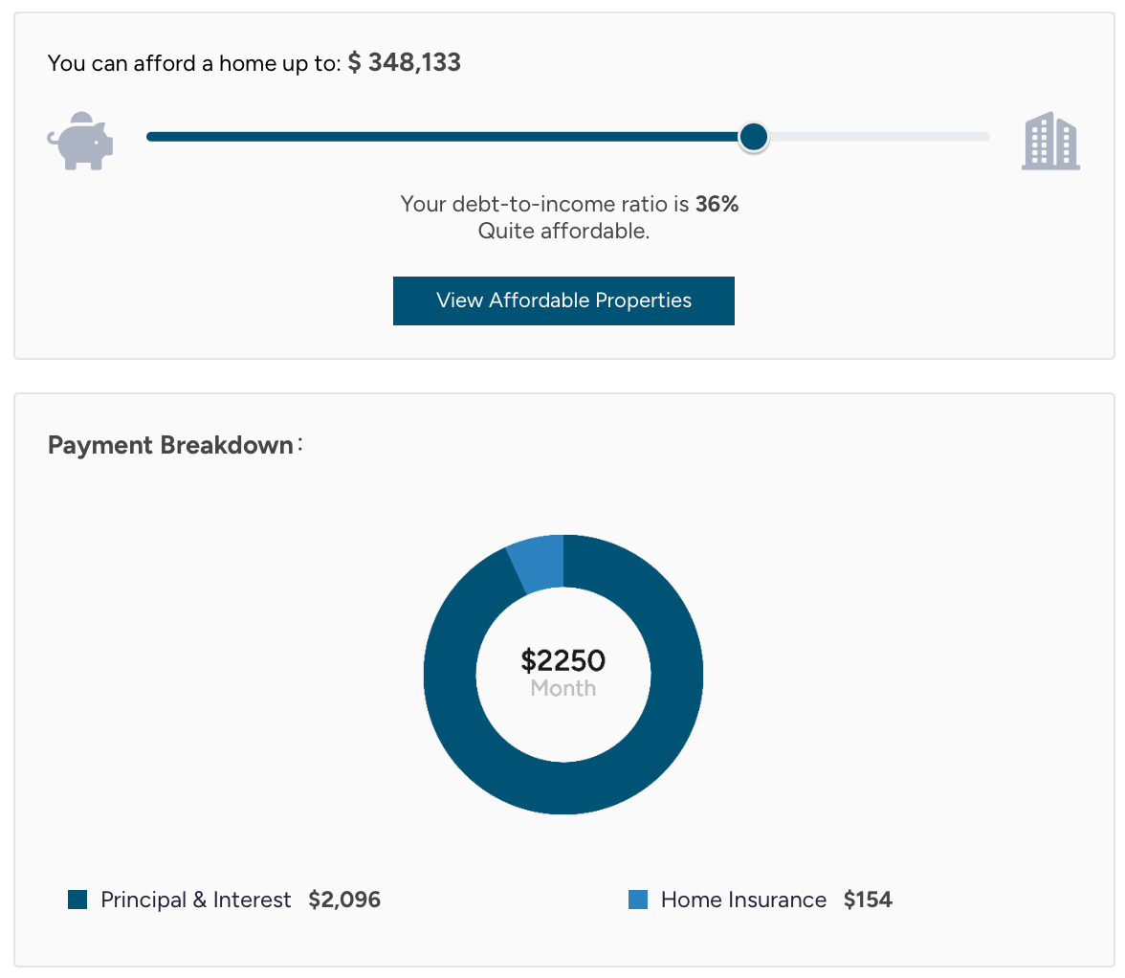The width and height of the screenshot is (1125, 978).
Task: Click the $2,096 principal and interest amount
Action: 344,900
